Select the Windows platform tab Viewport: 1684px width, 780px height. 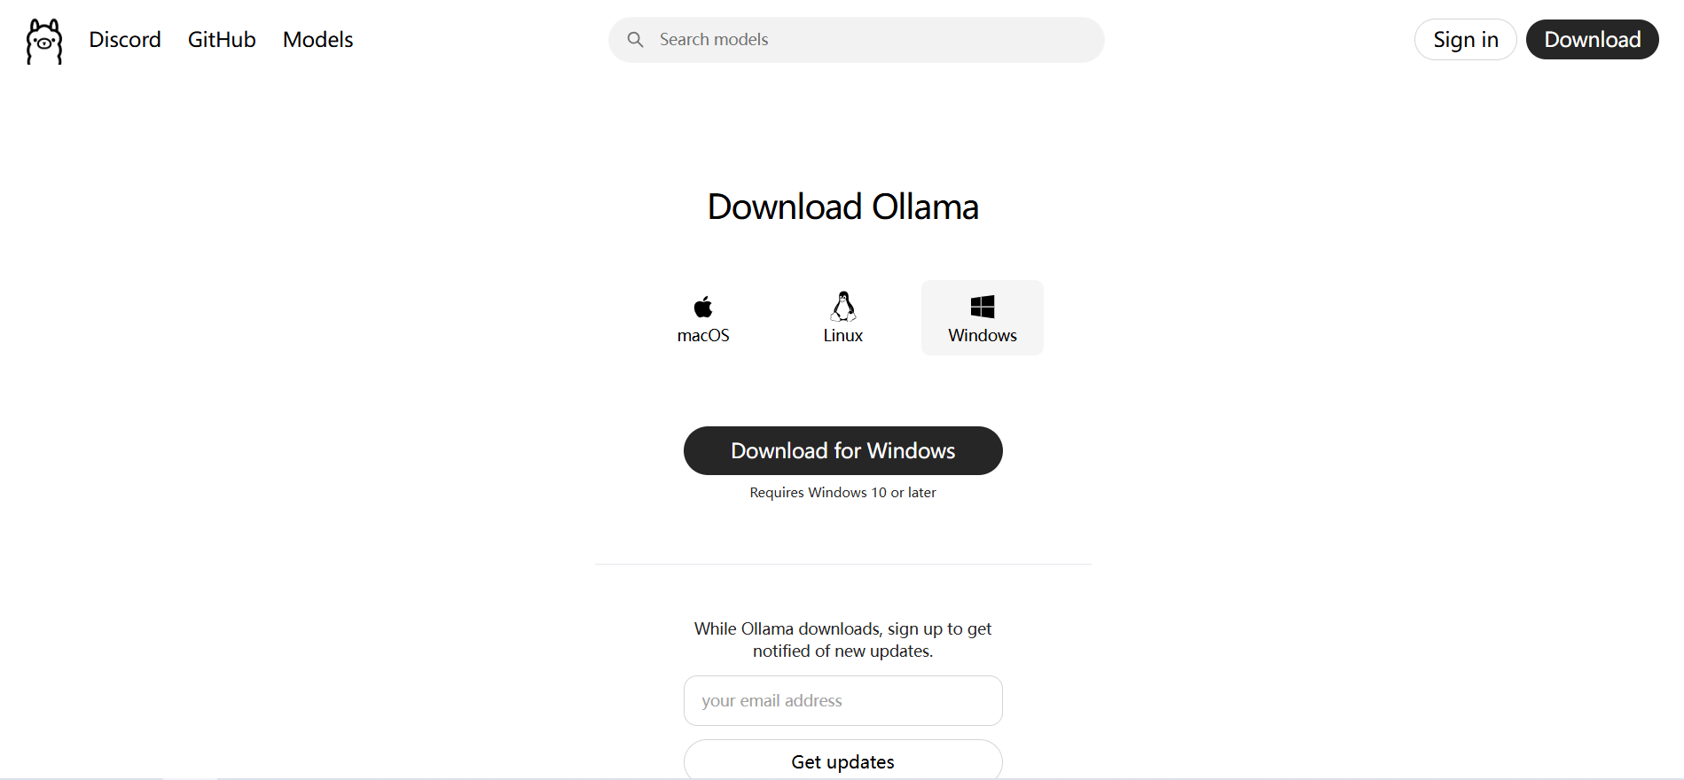[983, 318]
